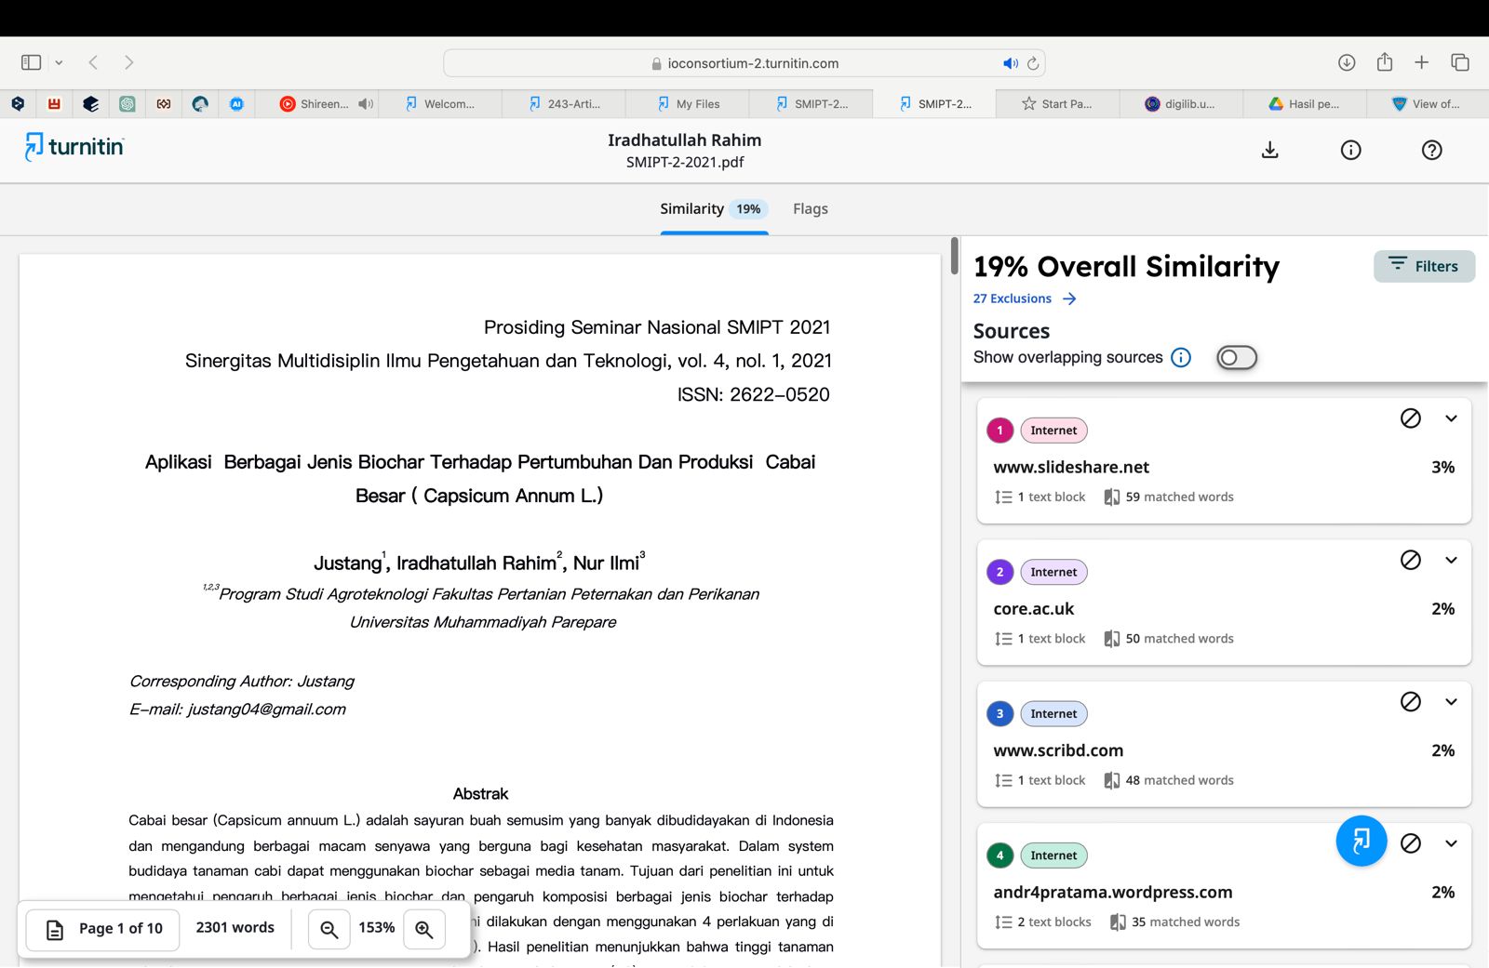The width and height of the screenshot is (1489, 968).
Task: Exclude andr4pratama.wordpress.com source
Action: pyautogui.click(x=1411, y=843)
